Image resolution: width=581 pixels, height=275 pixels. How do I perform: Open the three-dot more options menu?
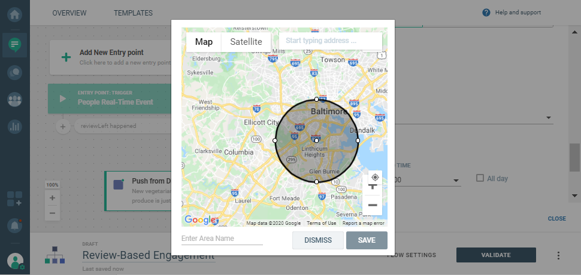(558, 255)
